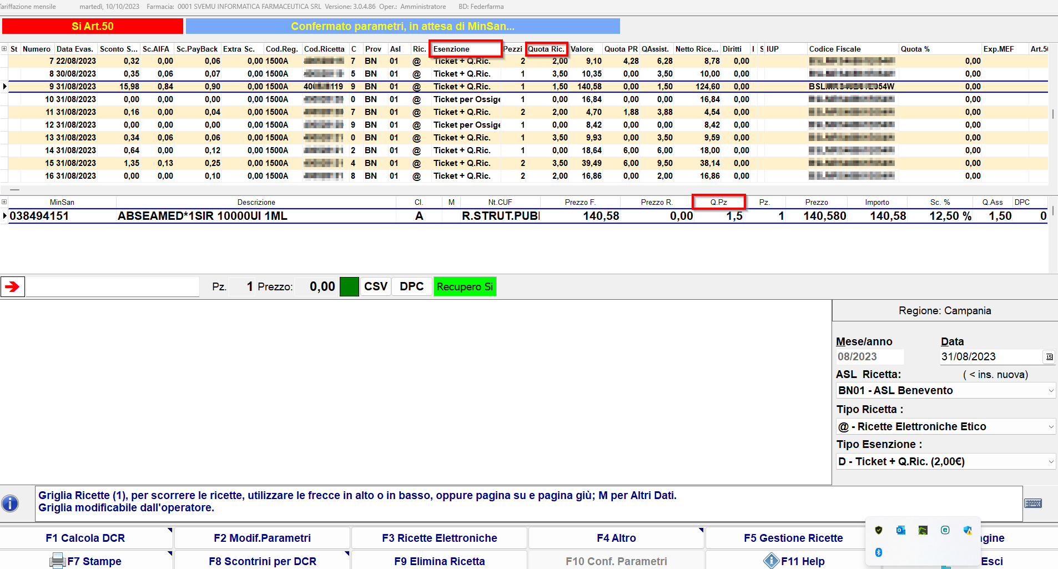Open the on-screen keyboard icon
Screen dimensions: 1058x569
pyautogui.click(x=1032, y=503)
